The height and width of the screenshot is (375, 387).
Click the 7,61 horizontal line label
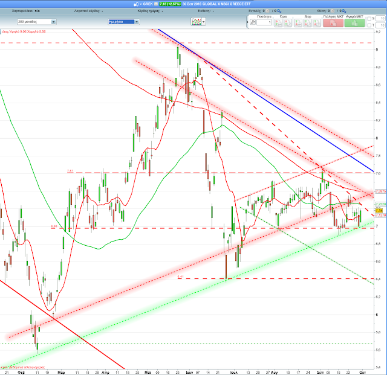(x=70, y=171)
